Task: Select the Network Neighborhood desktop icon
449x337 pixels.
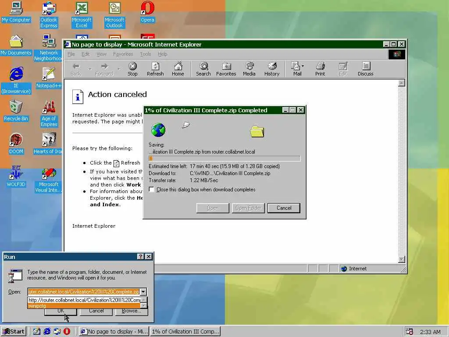Action: click(49, 48)
